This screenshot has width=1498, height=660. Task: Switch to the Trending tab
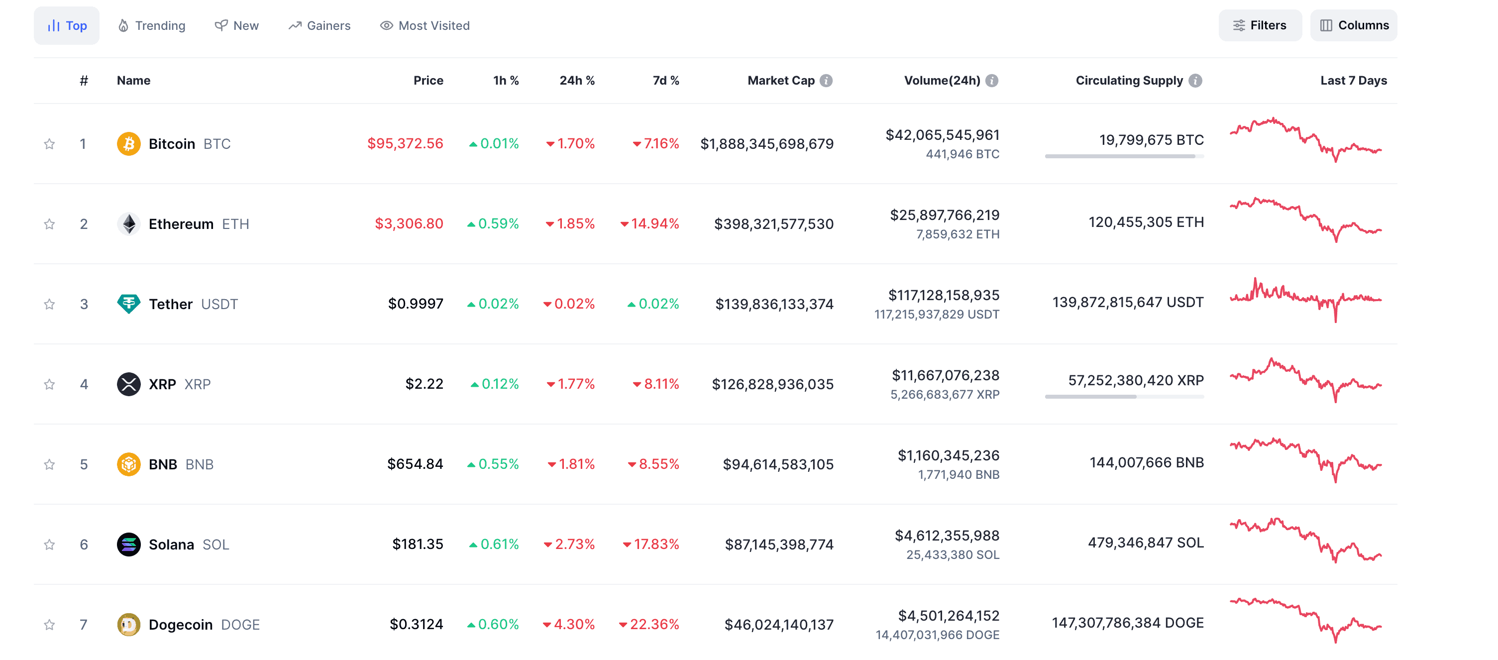coord(152,25)
